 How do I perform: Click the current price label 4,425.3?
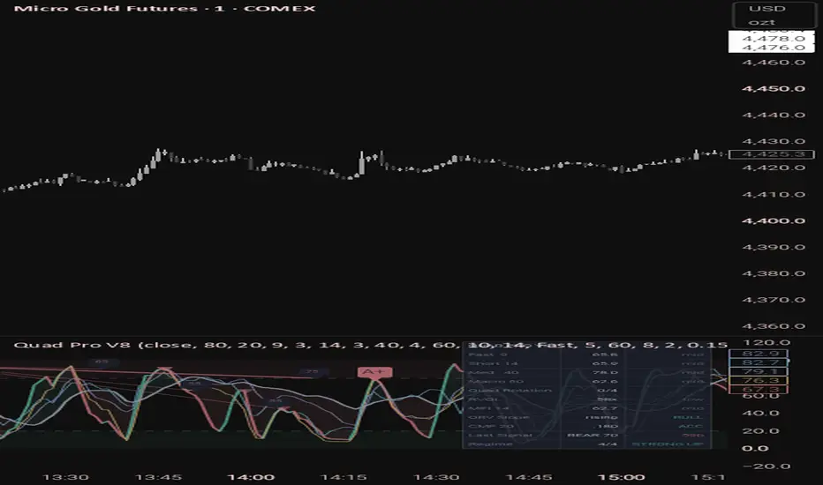tap(772, 154)
